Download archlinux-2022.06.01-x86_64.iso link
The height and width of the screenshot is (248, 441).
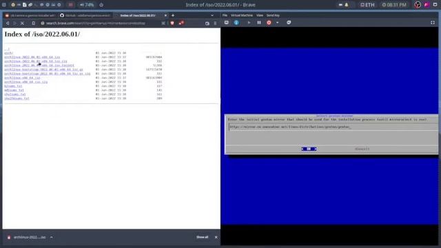pos(32,57)
